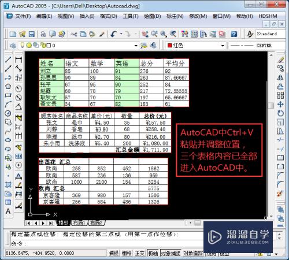Toggle the 栅格 grid display button
This screenshot has width=289, height=260.
[x=127, y=253]
